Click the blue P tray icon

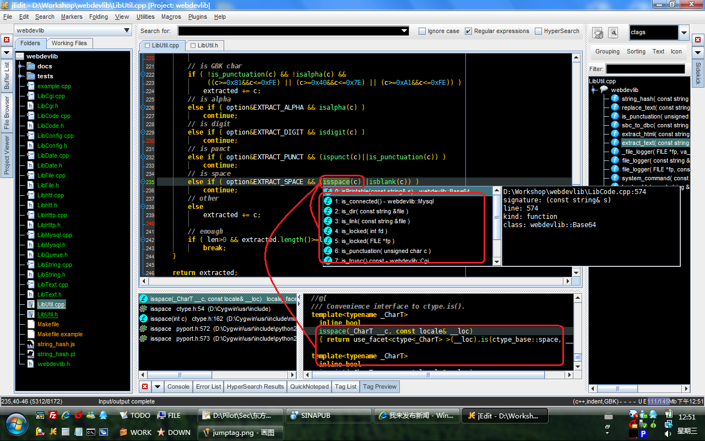click(643, 434)
